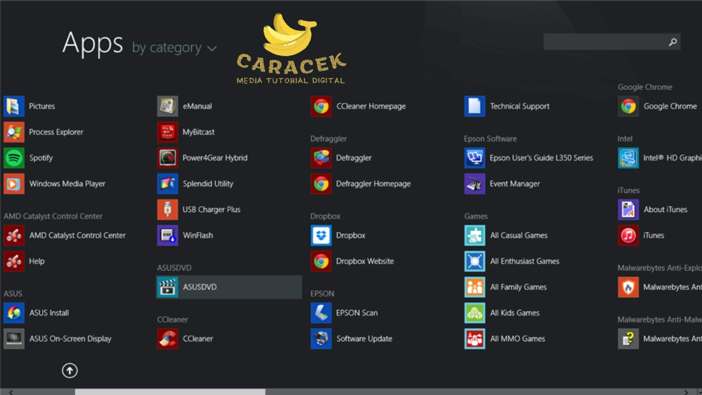
Task: Open Dropbox Website icon
Action: coord(321,261)
